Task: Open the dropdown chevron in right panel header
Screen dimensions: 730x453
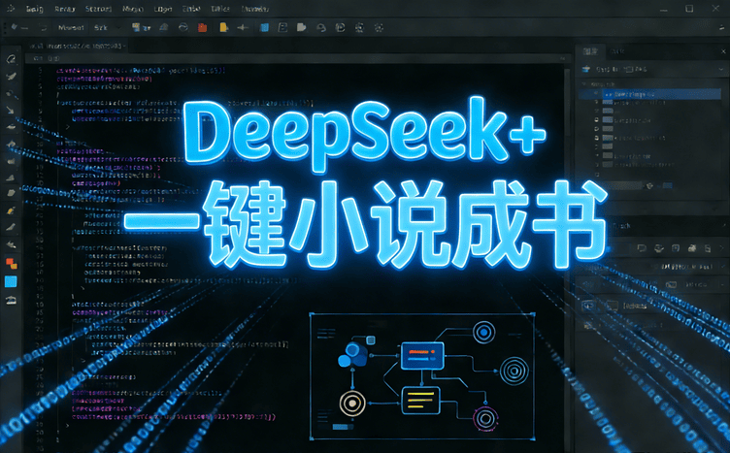Action: [721, 69]
